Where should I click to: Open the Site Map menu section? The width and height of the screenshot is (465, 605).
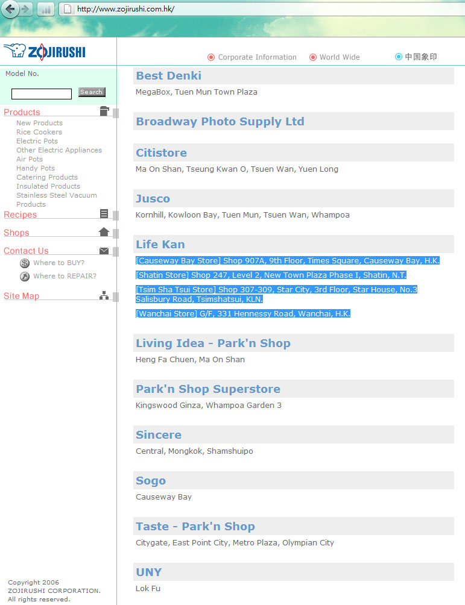[x=22, y=296]
